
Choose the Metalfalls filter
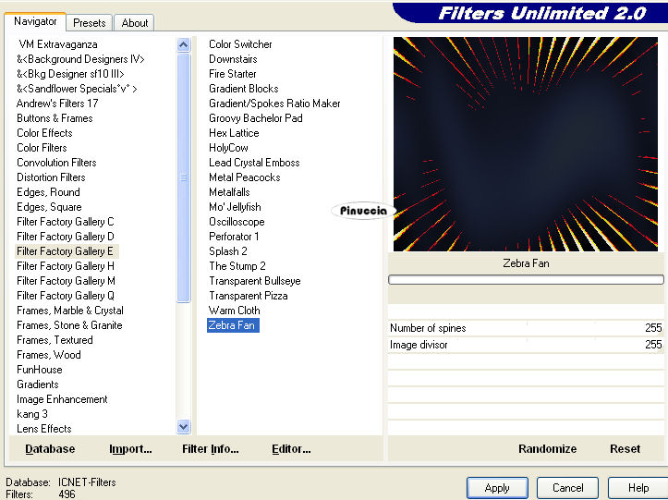tap(229, 192)
